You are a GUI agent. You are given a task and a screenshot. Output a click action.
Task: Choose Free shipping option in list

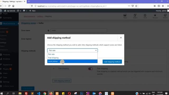click(72, 58)
